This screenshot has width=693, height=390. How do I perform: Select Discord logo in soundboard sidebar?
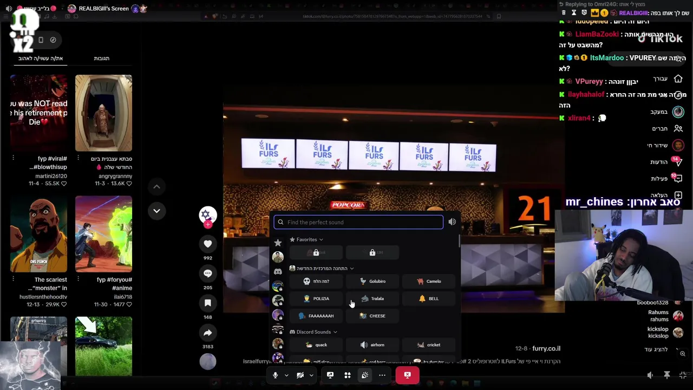click(x=278, y=272)
